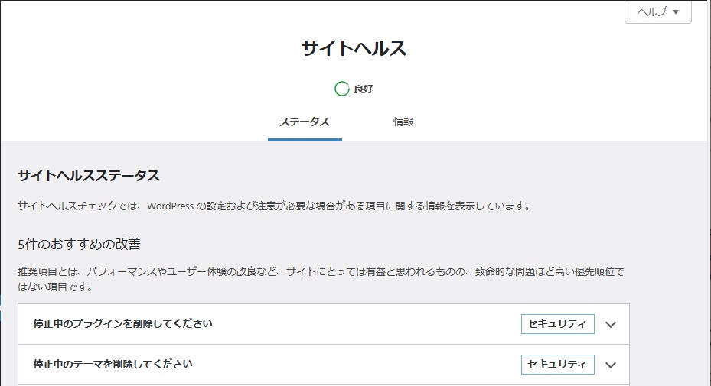Screen dimensions: 711x386
Task: Open the 停止中のテーマを削除してください item
Action: pos(324,365)
